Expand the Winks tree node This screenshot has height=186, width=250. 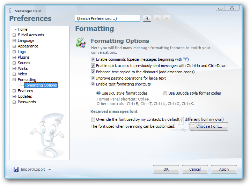[x=14, y=68]
